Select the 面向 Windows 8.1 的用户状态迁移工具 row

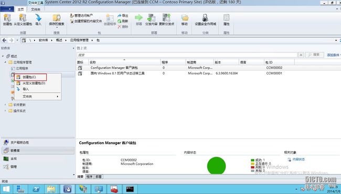(208, 73)
